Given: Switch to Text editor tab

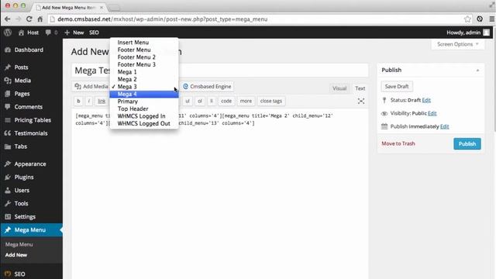Looking at the screenshot, I should point(360,88).
